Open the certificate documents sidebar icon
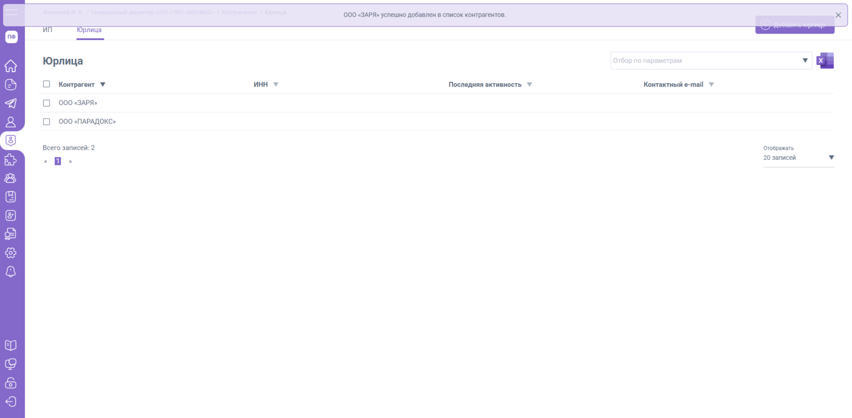852x418 pixels. click(x=11, y=234)
